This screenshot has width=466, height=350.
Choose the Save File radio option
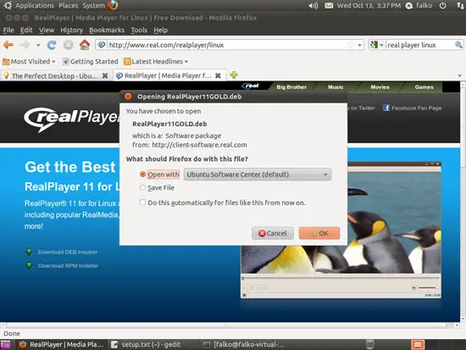[x=142, y=187]
